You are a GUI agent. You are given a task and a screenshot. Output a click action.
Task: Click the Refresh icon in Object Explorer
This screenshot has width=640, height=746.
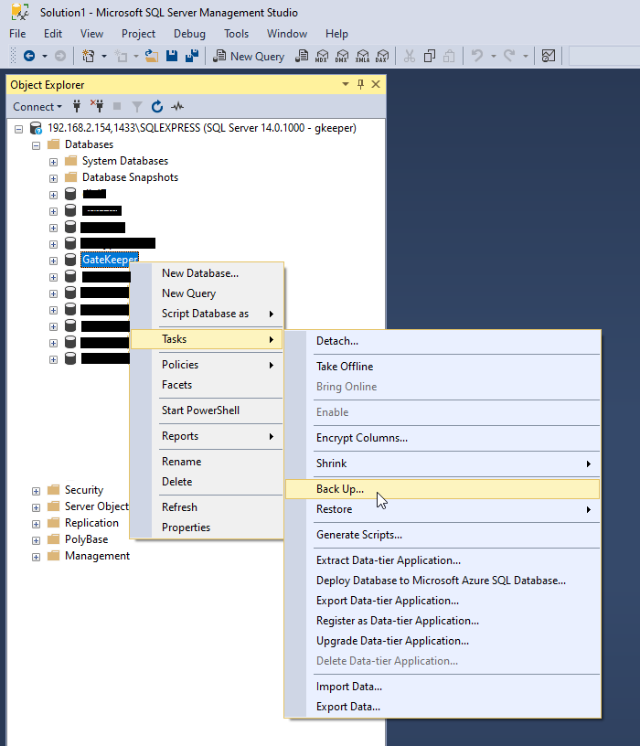click(x=157, y=107)
